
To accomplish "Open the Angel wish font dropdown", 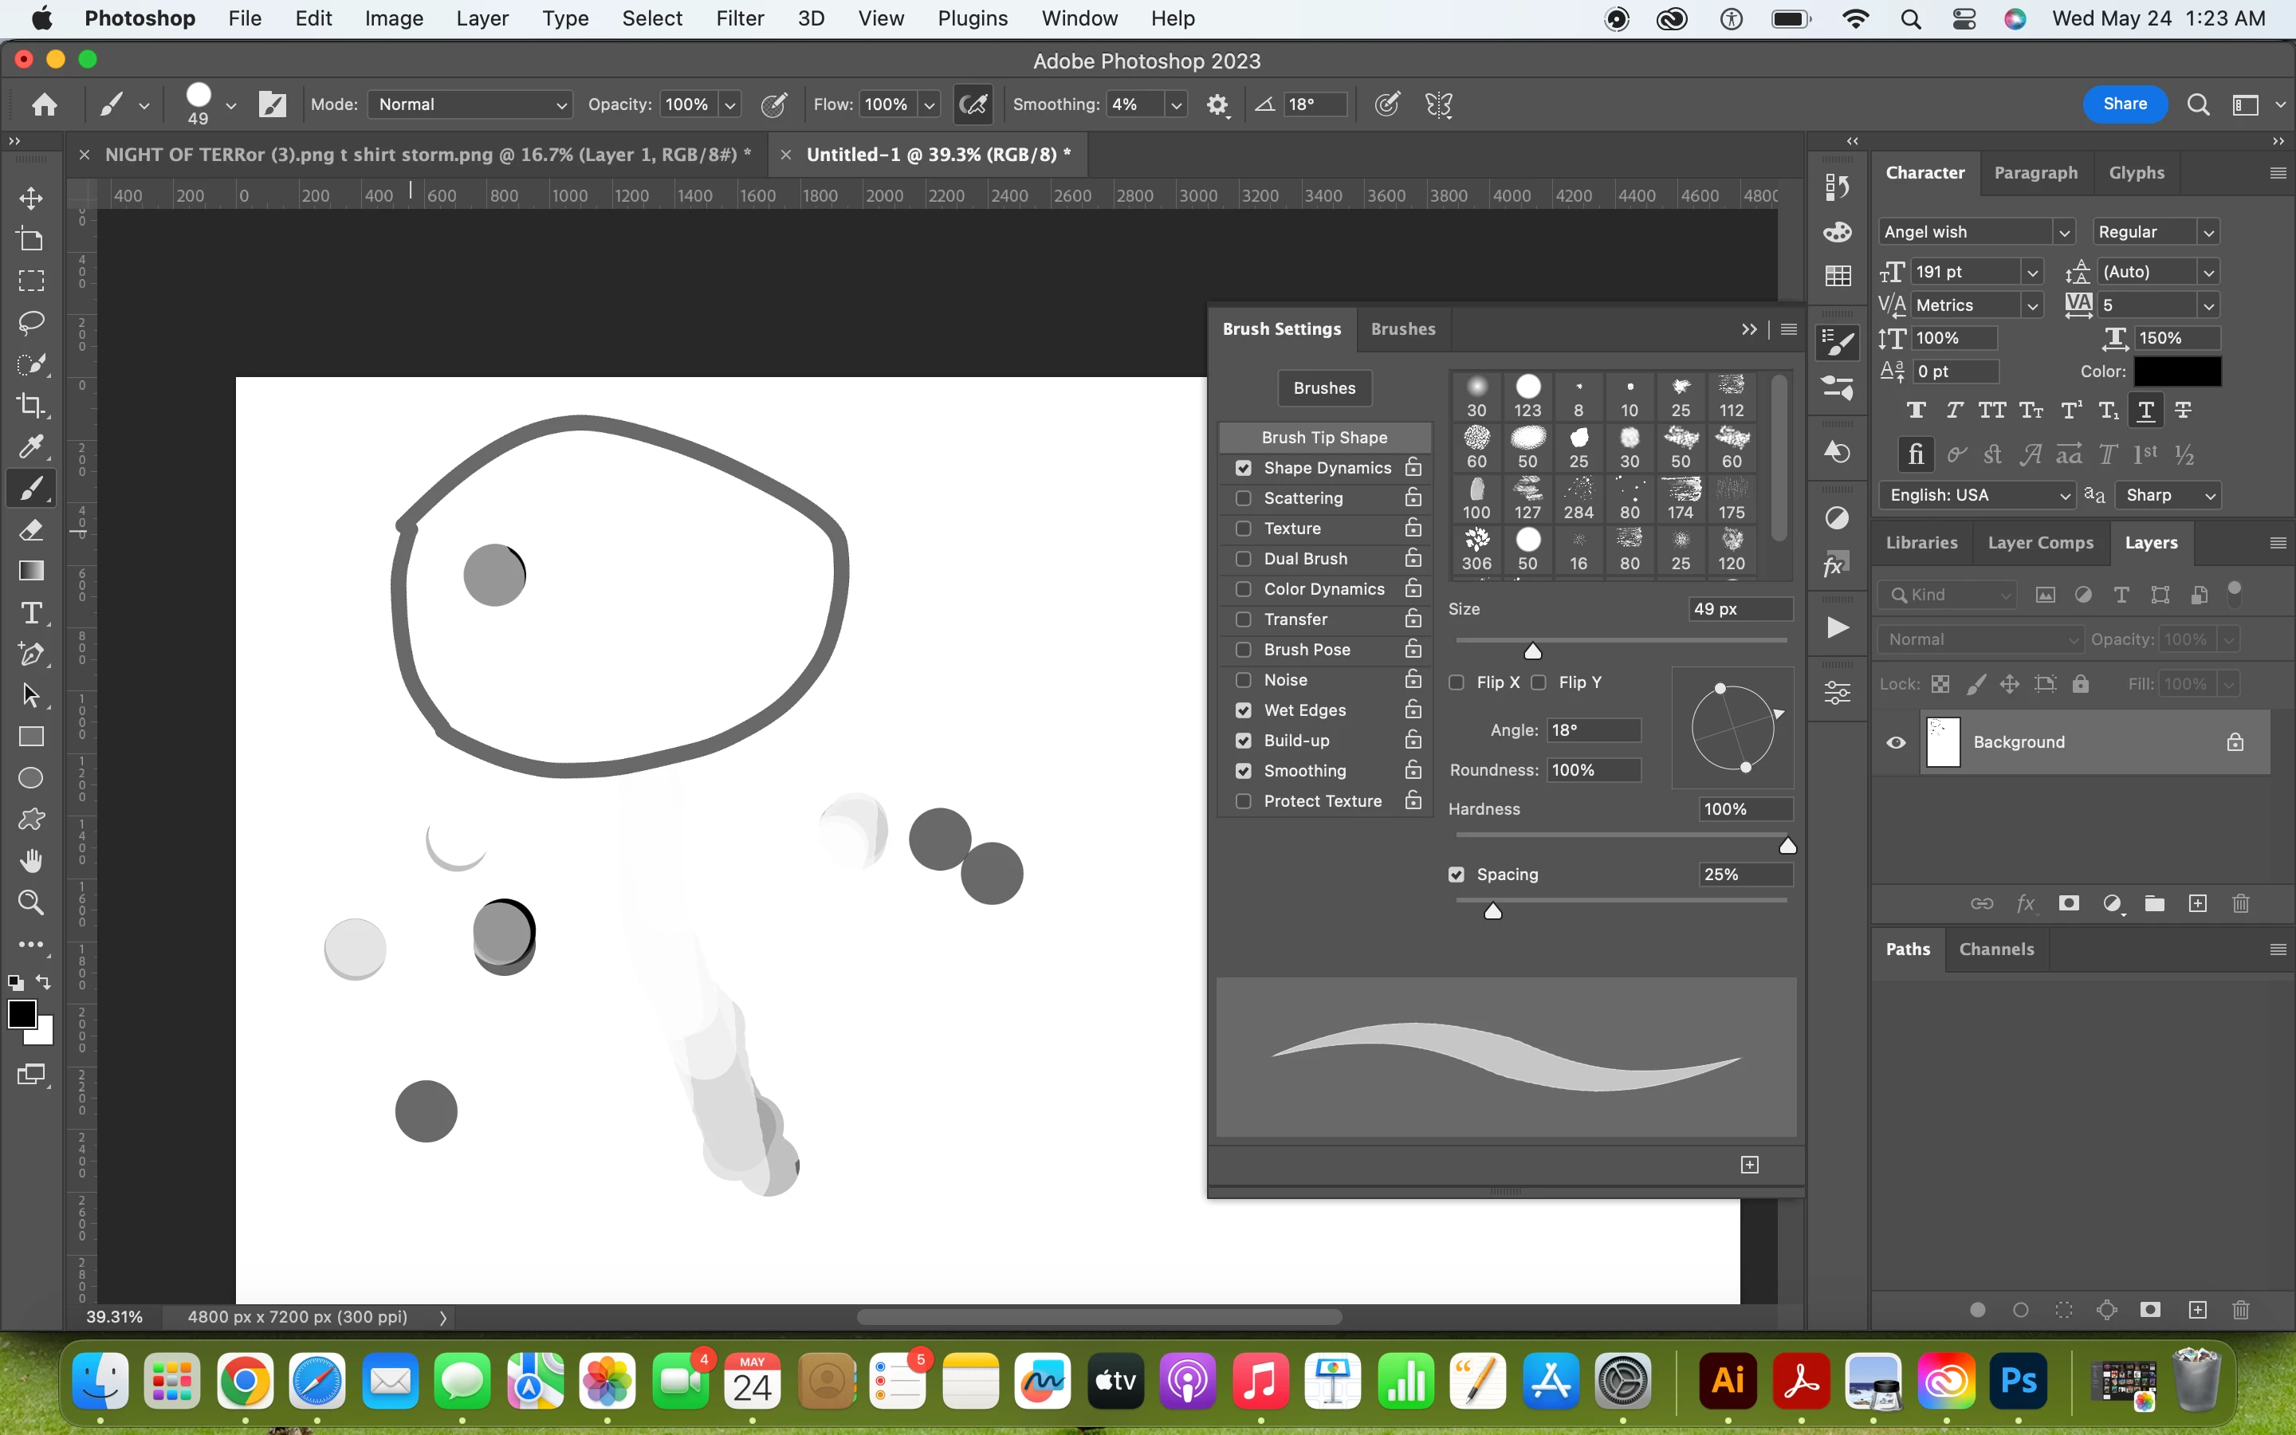I will (2062, 233).
